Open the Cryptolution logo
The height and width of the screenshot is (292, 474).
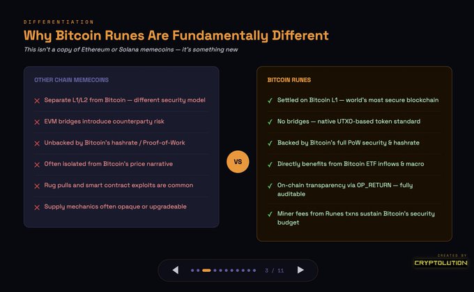click(x=441, y=263)
